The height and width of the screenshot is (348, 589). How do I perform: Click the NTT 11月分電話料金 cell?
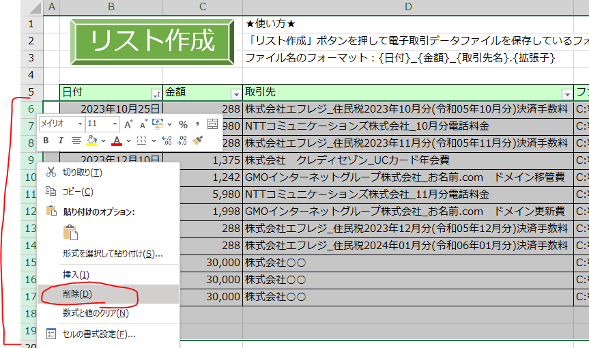tap(408, 194)
